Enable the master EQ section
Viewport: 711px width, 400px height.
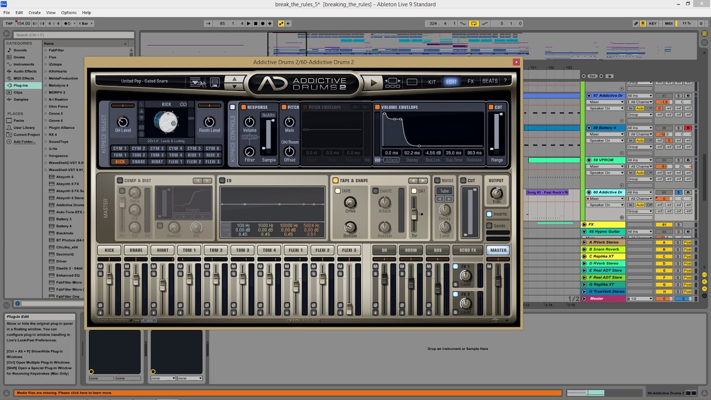pyautogui.click(x=222, y=181)
